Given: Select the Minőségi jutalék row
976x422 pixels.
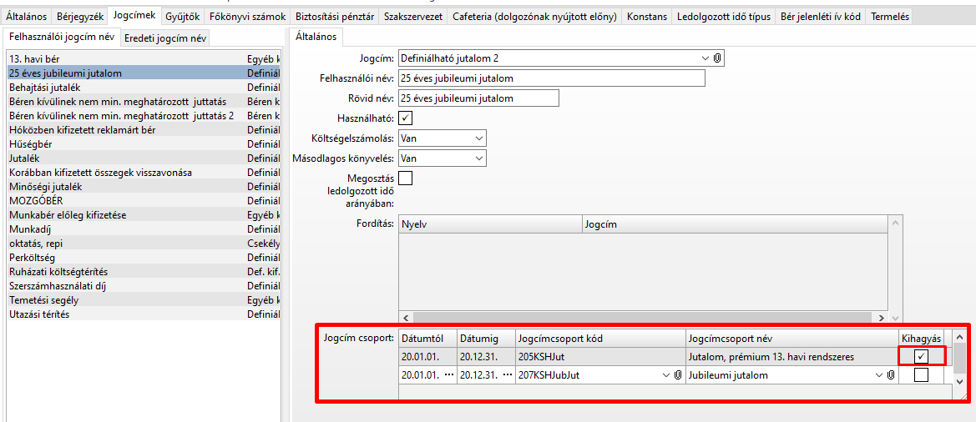Looking at the screenshot, I should [x=143, y=187].
